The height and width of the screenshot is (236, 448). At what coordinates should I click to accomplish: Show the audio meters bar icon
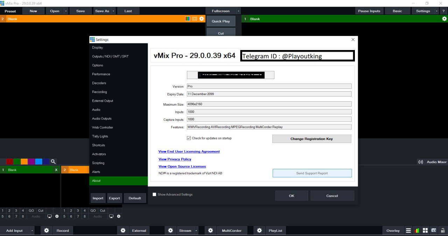[x=417, y=230]
